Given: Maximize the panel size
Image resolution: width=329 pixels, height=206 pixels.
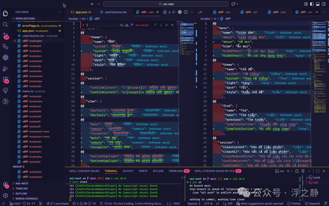Looking at the screenshot, I should (318, 171).
